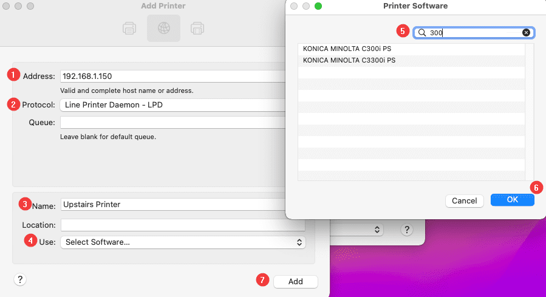Image resolution: width=546 pixels, height=297 pixels.
Task: Confirm the printer software with OK
Action: (512, 200)
